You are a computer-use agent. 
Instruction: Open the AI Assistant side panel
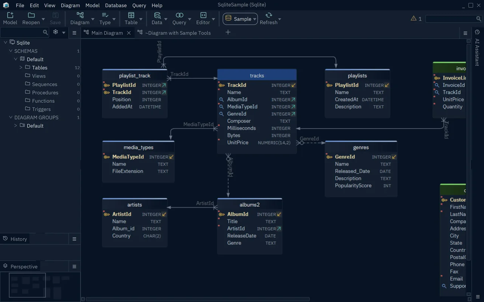pos(477,49)
